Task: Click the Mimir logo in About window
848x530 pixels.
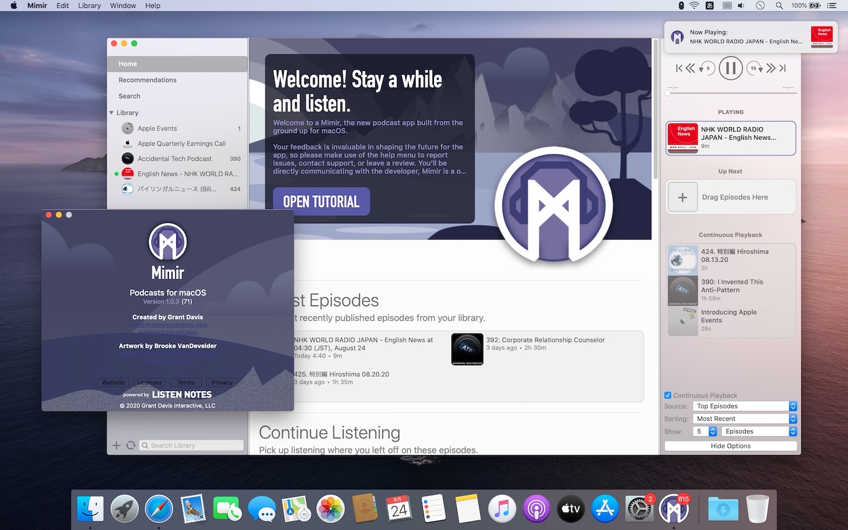Action: pos(168,242)
